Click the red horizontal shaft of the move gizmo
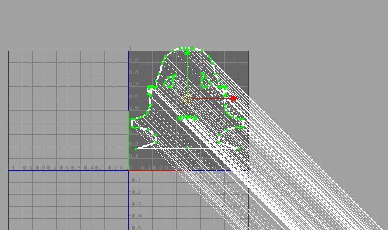Screen dimensions: 388x230 click(211, 99)
